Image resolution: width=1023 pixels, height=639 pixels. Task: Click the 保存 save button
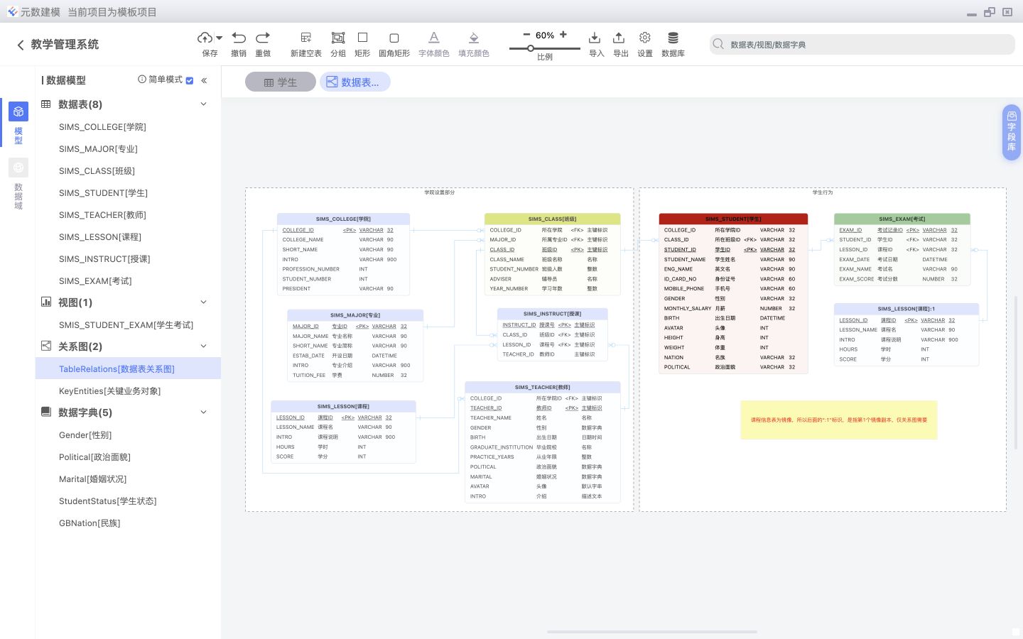tap(206, 43)
